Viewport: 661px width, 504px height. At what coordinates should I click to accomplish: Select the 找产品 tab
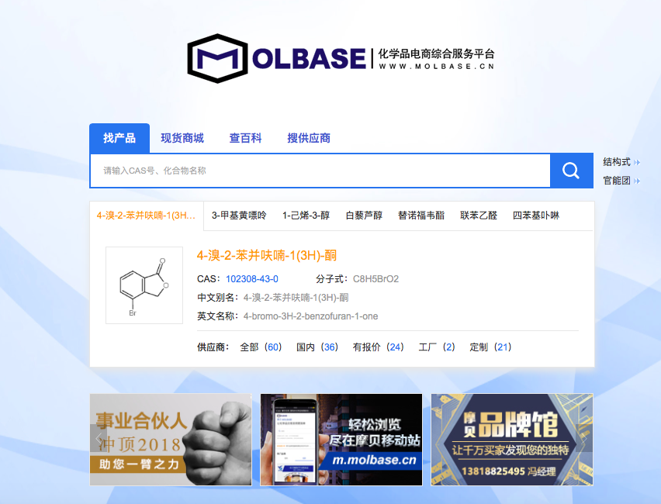(119, 138)
